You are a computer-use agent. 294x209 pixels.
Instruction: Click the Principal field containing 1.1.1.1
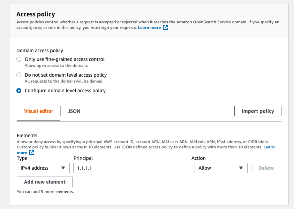132,168
